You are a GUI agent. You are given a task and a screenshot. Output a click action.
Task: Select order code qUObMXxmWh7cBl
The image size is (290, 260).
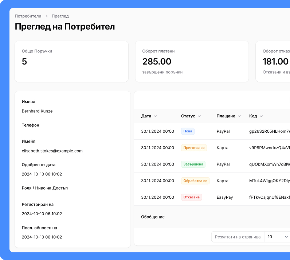pos(270,164)
